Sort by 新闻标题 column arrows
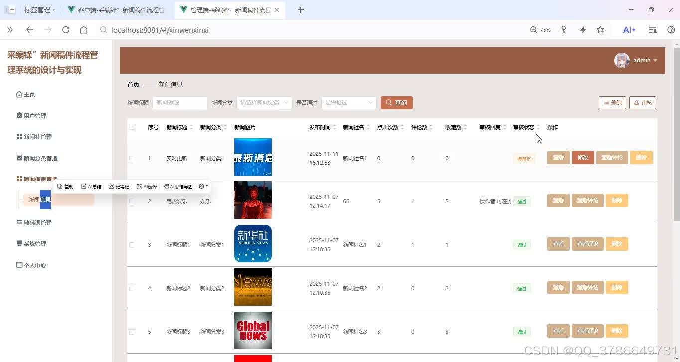 (x=191, y=127)
